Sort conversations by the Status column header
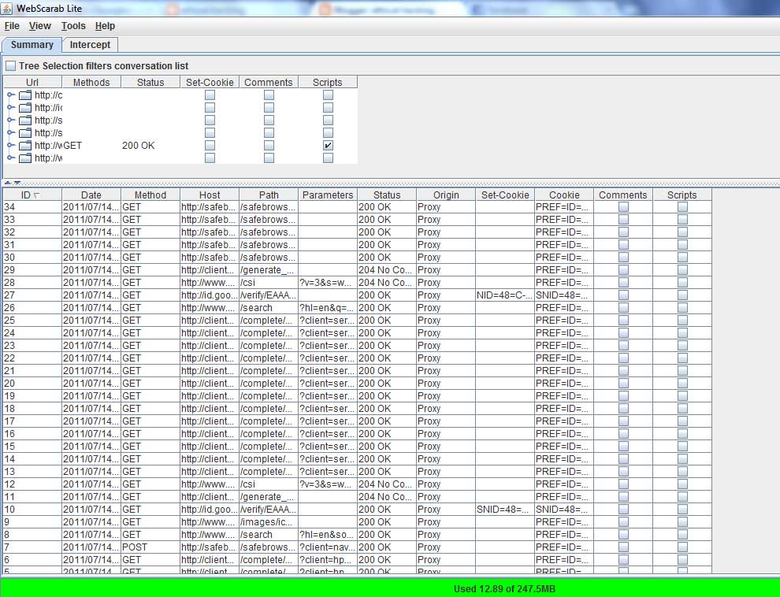Viewport: 780px width, 597px height. point(387,195)
